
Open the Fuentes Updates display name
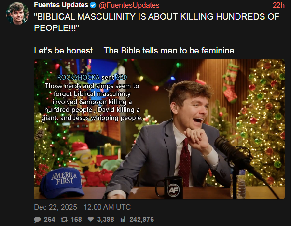point(61,5)
